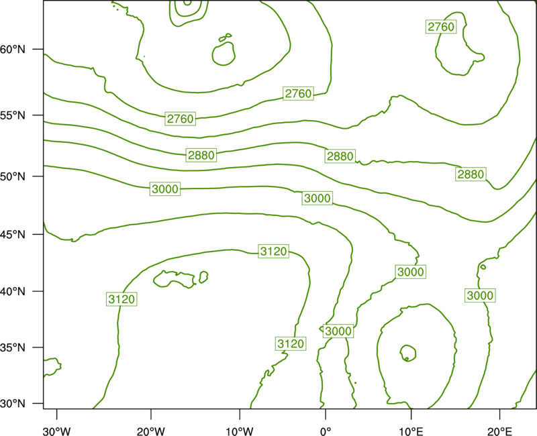
Task: Click the 10°W longitude axis label
Action: pyautogui.click(x=240, y=431)
